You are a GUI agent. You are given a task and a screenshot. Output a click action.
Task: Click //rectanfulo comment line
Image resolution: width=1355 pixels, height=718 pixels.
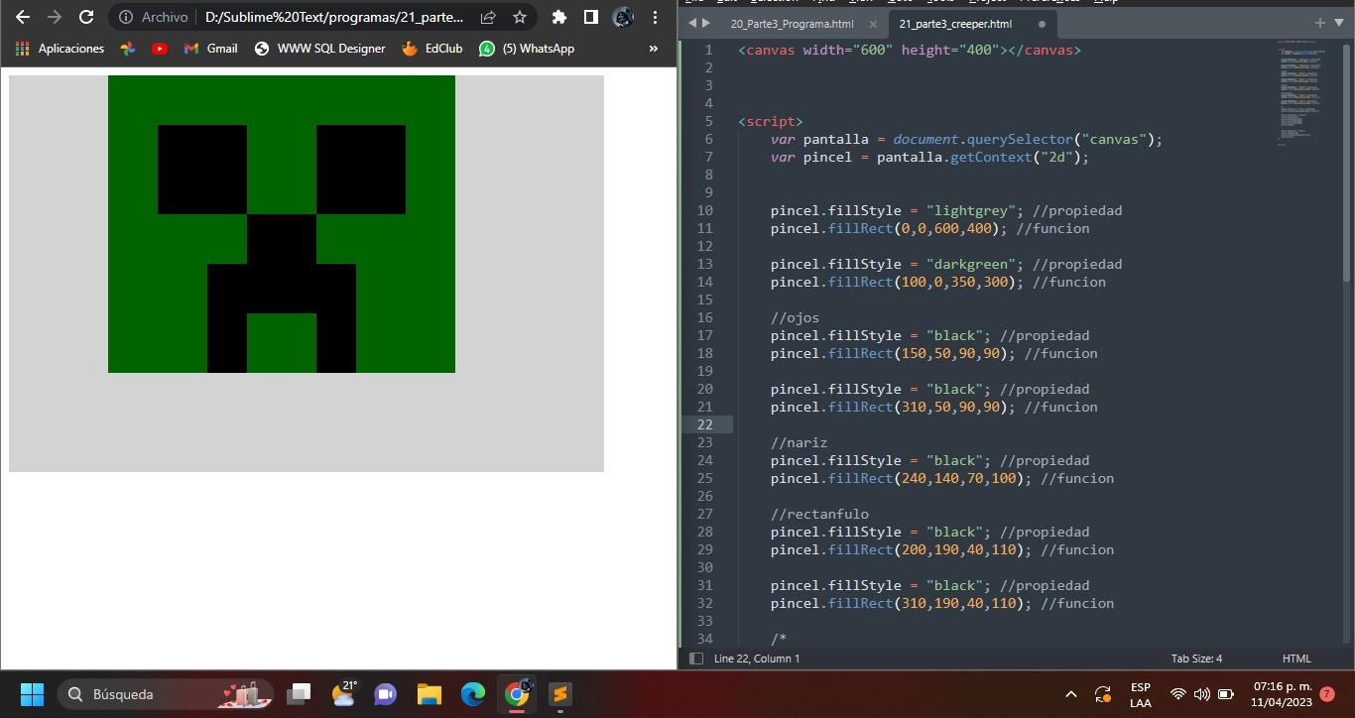[819, 514]
